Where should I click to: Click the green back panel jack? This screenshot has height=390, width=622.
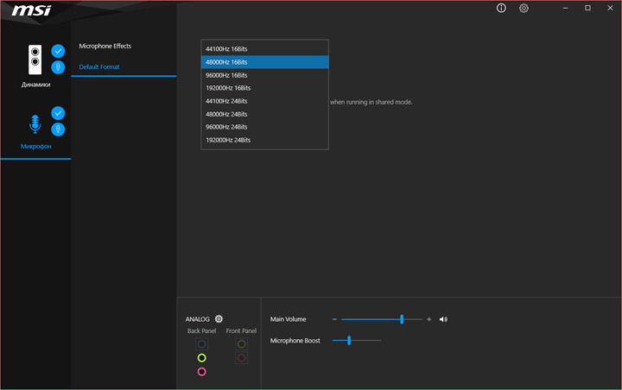pos(201,358)
